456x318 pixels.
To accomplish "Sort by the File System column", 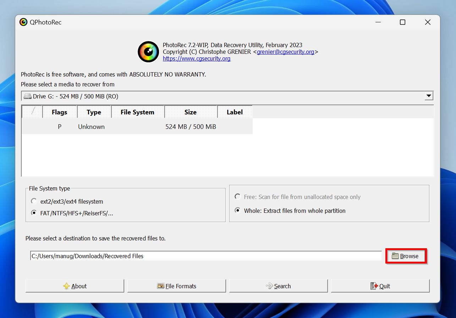I will [137, 112].
